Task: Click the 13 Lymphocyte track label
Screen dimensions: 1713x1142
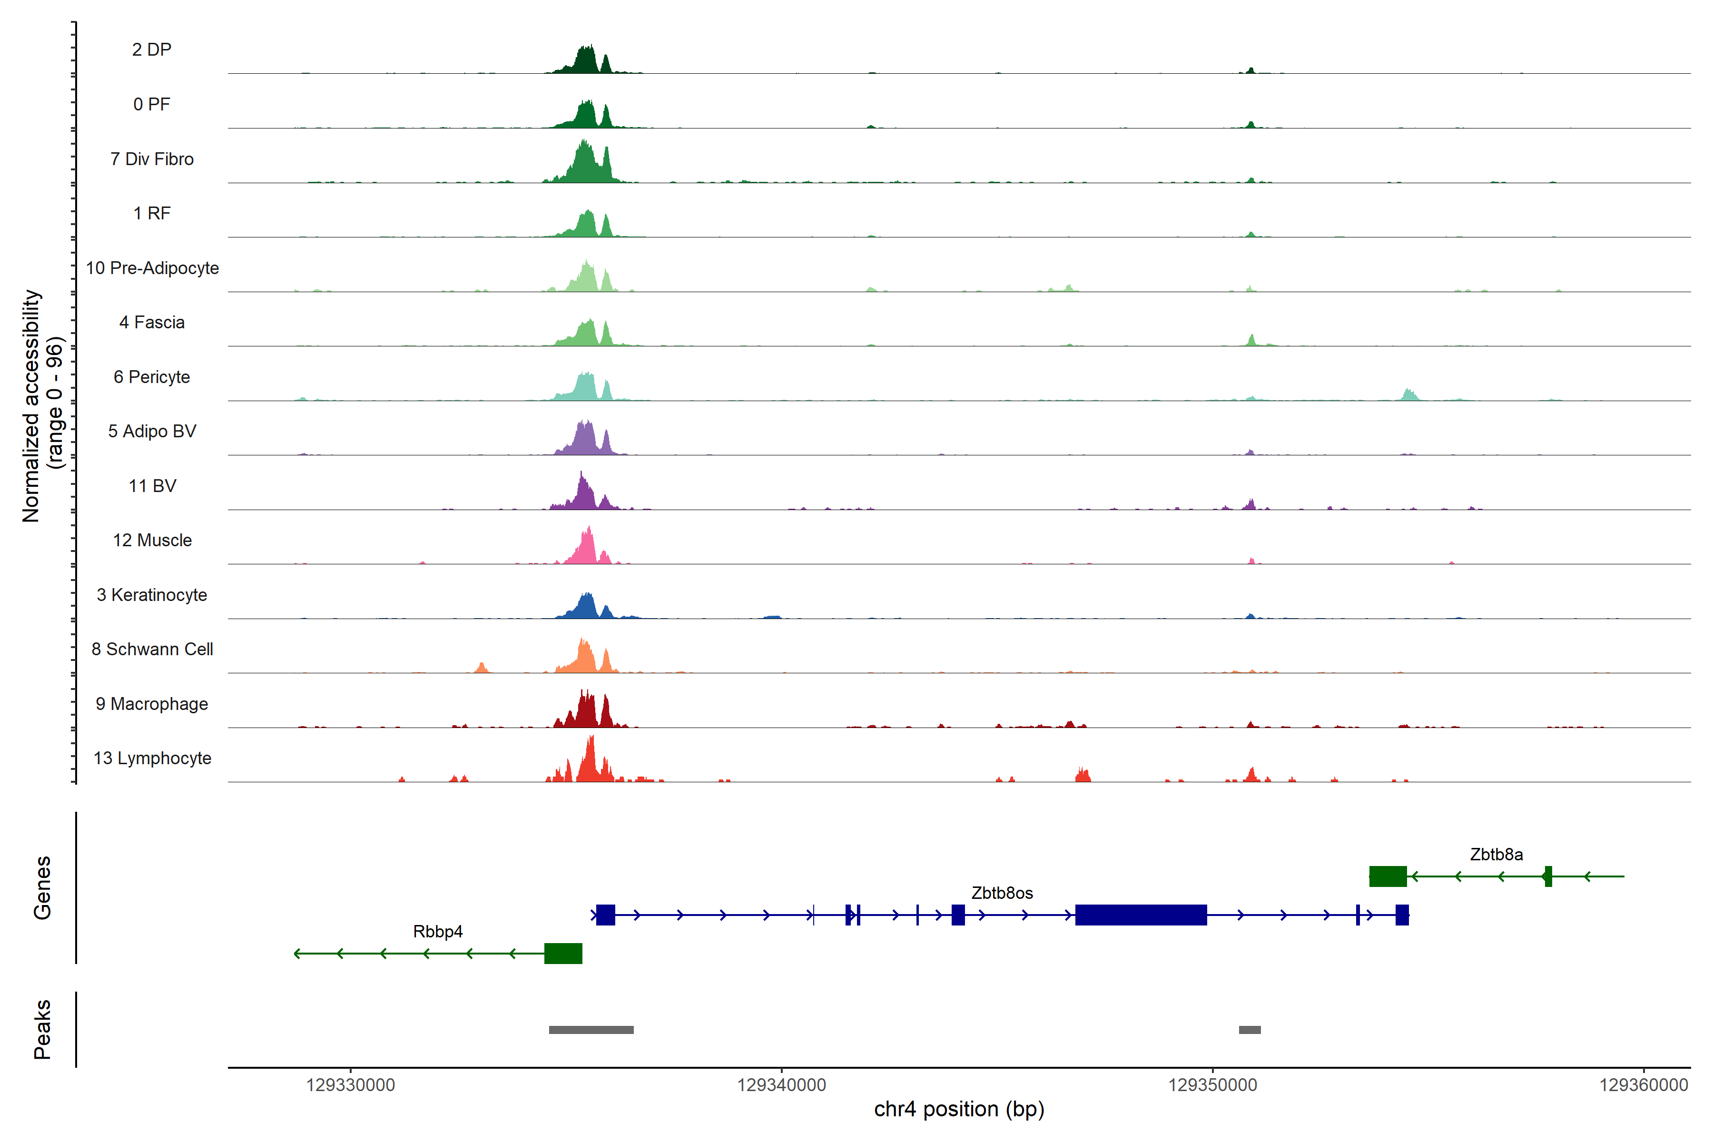Action: pos(152,758)
